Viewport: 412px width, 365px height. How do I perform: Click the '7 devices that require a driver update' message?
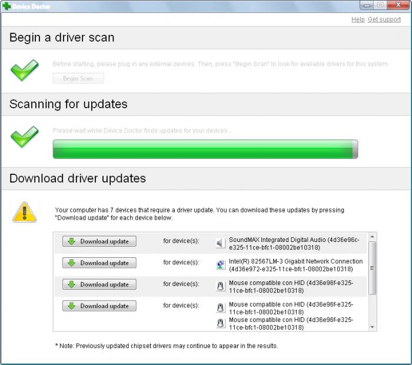point(200,214)
